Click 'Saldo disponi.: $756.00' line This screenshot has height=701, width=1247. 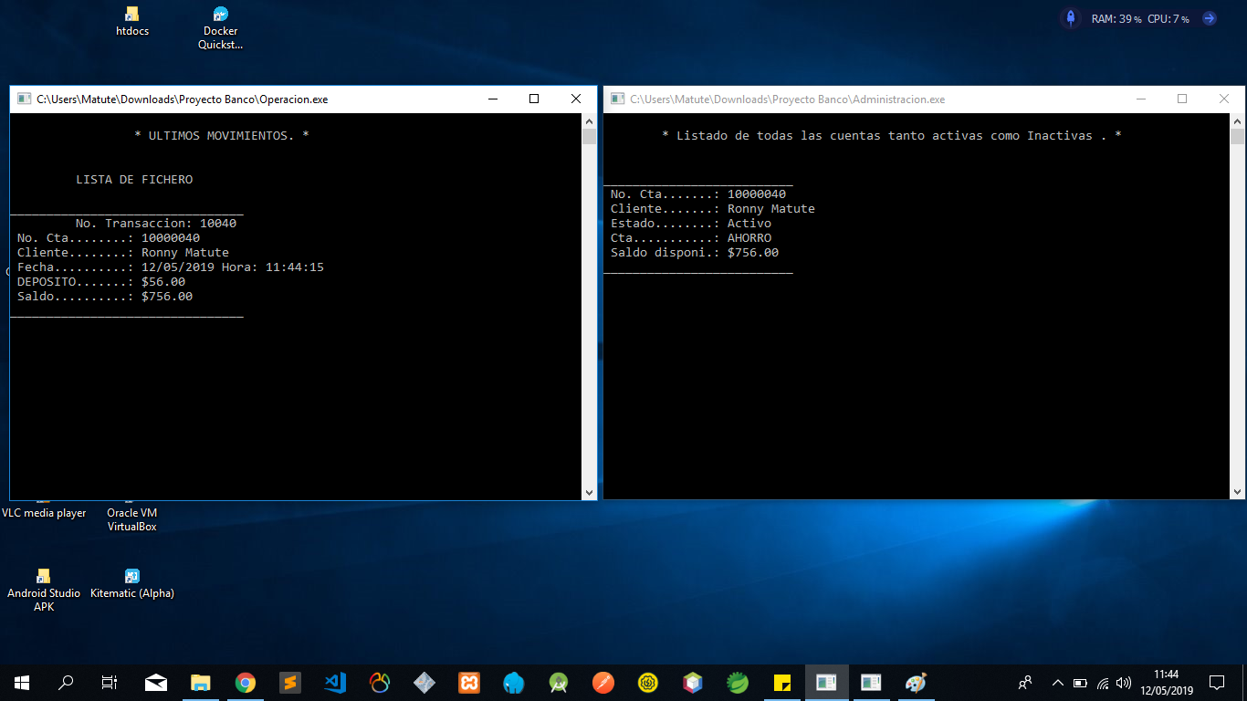tap(695, 253)
